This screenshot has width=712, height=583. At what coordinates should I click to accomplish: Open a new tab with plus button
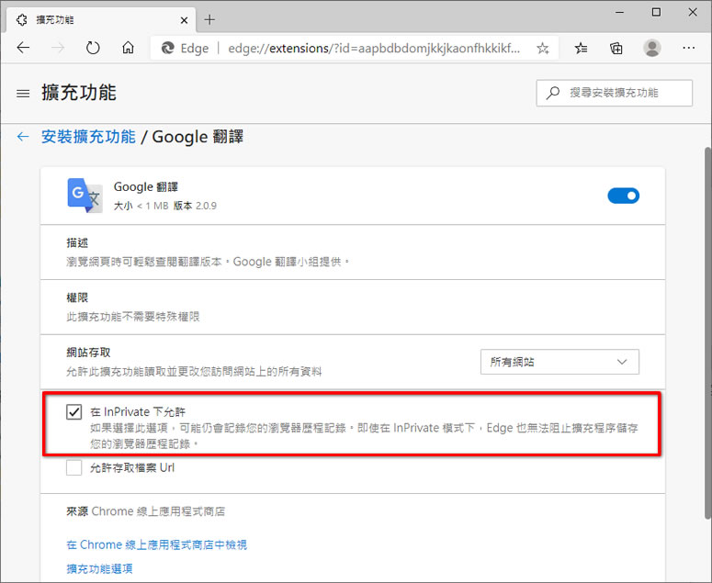pyautogui.click(x=209, y=20)
